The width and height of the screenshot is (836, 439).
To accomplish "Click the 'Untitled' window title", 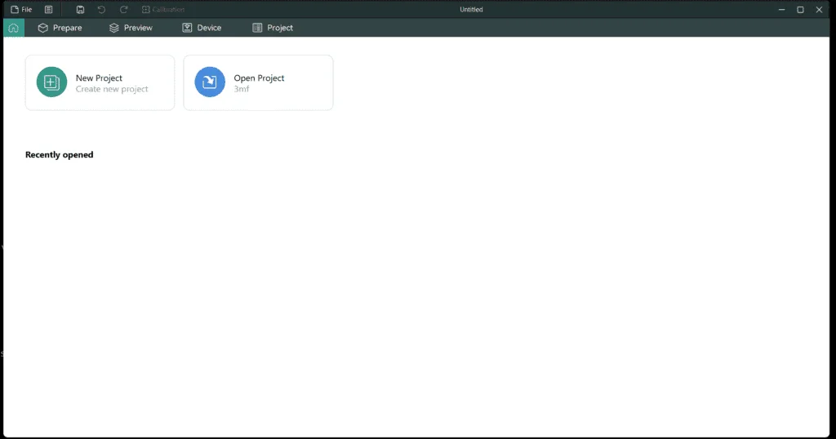I will tap(471, 10).
